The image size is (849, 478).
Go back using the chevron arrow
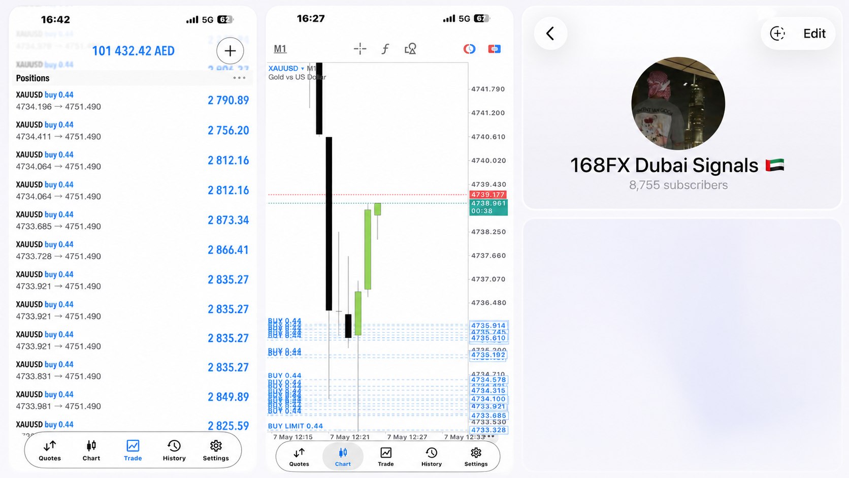[550, 34]
